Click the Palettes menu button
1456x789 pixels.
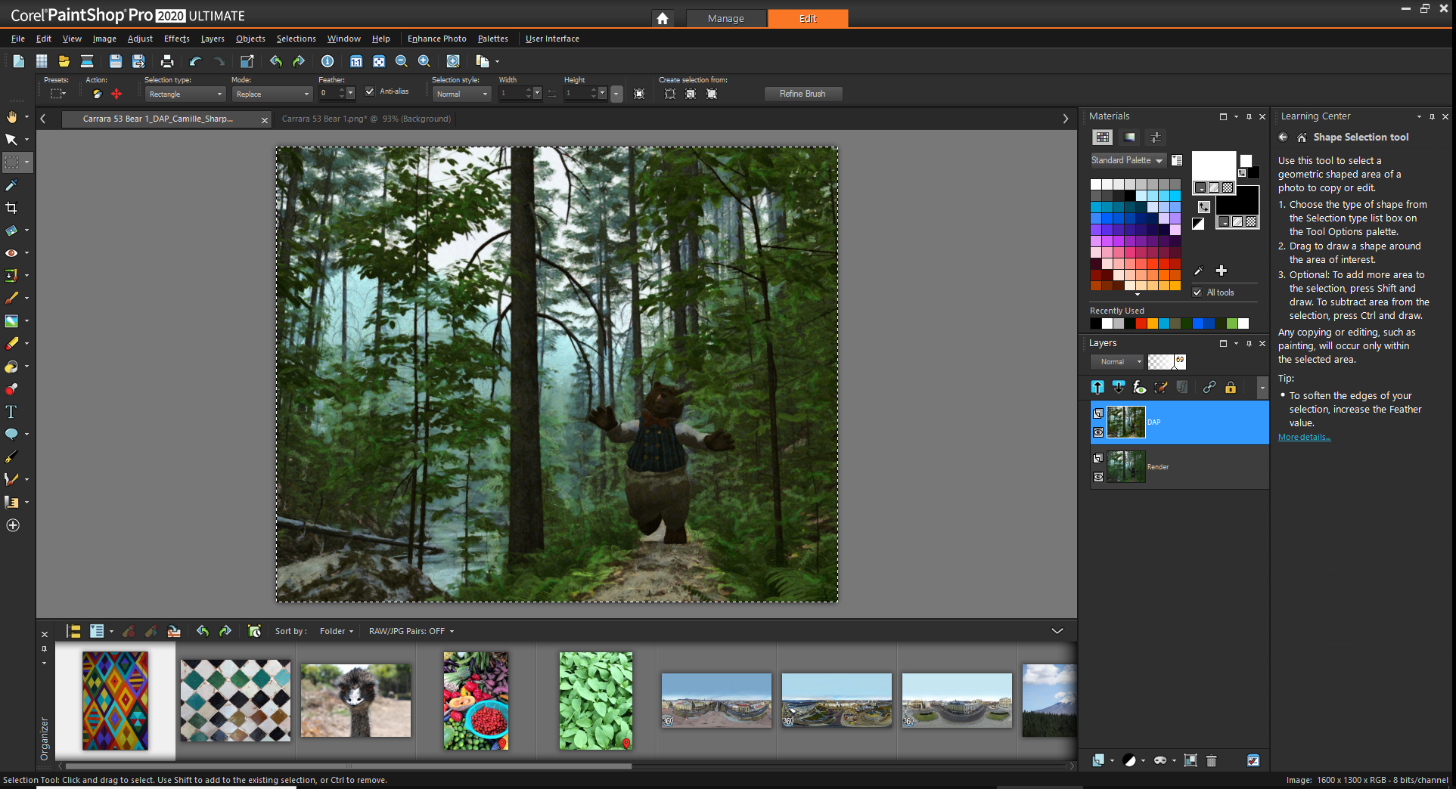(x=493, y=39)
